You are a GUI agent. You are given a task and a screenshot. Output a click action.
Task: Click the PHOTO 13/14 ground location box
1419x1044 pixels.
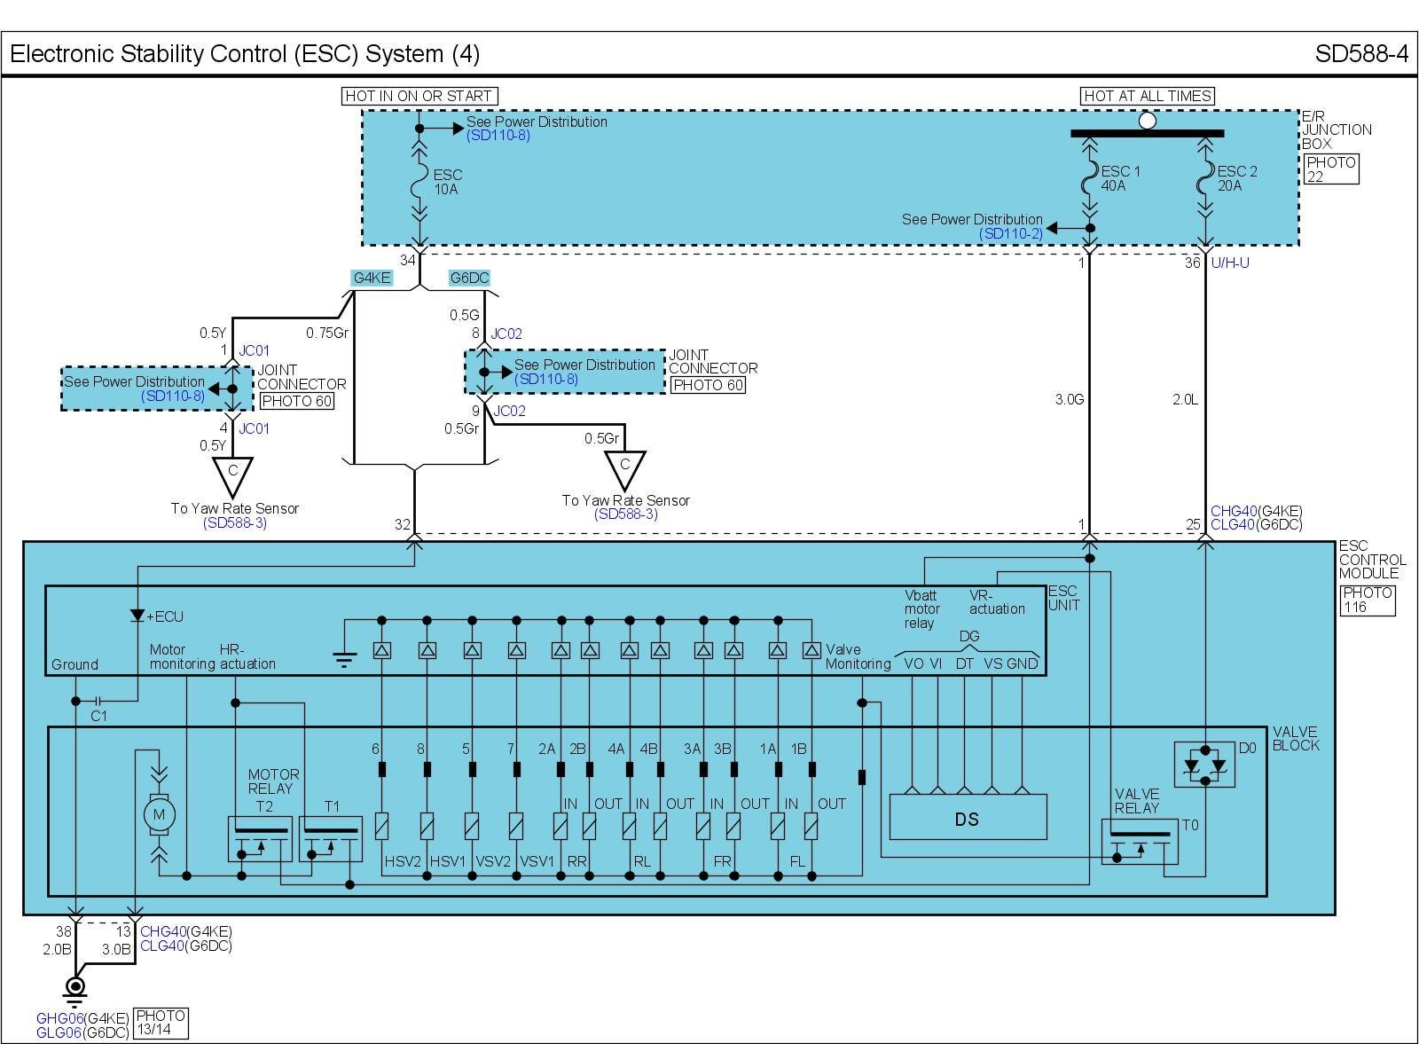(162, 1024)
